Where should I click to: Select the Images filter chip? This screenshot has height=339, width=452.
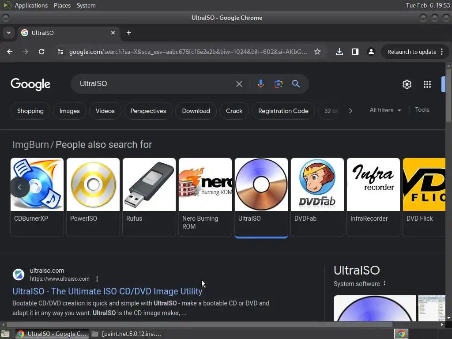point(69,111)
